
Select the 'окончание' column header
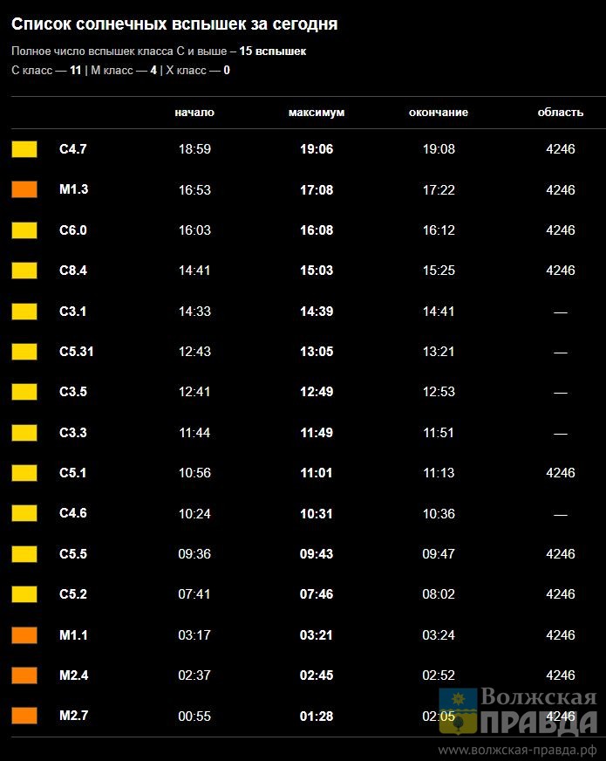point(439,113)
